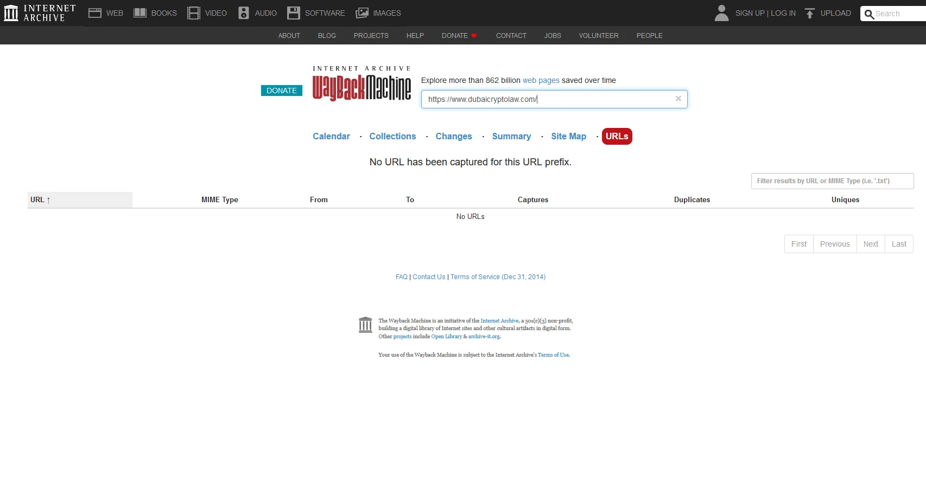Image resolution: width=926 pixels, height=490 pixels.
Task: Open the PROJECTS menu item
Action: [371, 36]
